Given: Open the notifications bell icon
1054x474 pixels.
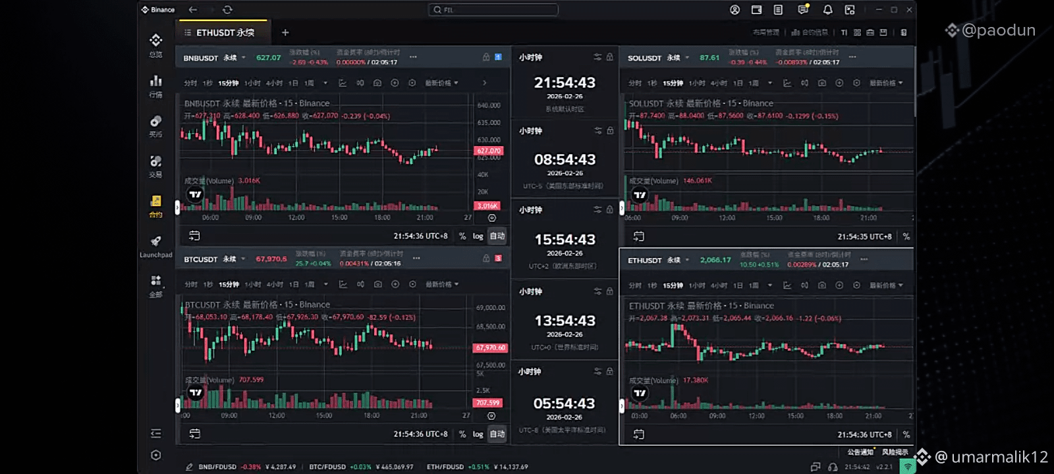Looking at the screenshot, I should click(828, 10).
